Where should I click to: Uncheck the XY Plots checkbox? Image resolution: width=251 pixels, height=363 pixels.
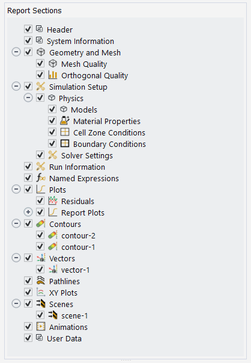pos(28,293)
